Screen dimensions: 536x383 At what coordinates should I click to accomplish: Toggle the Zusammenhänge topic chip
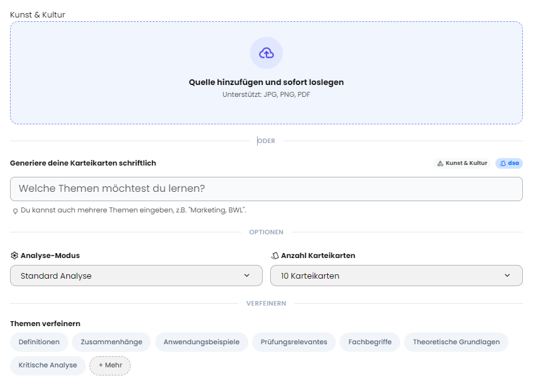coord(111,342)
